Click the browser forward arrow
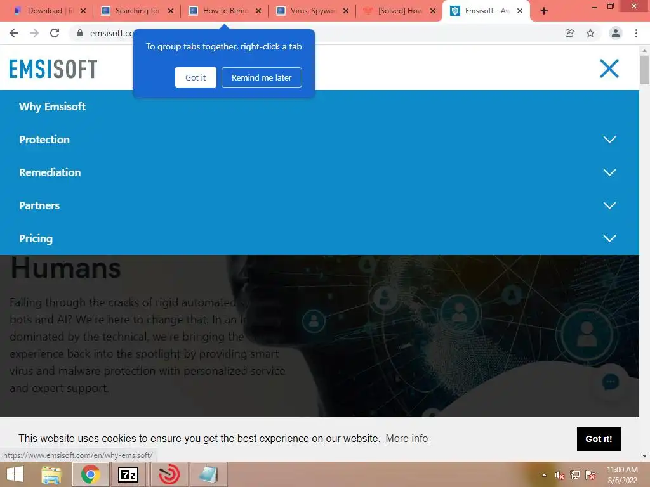Viewport: 650px width, 487px height. point(34,33)
